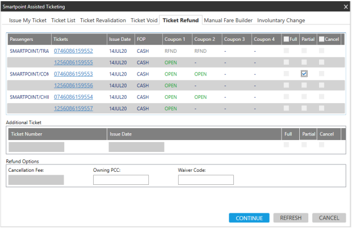
Task: Uncheck Partial for ticket 0746086159553
Action: tap(304, 74)
